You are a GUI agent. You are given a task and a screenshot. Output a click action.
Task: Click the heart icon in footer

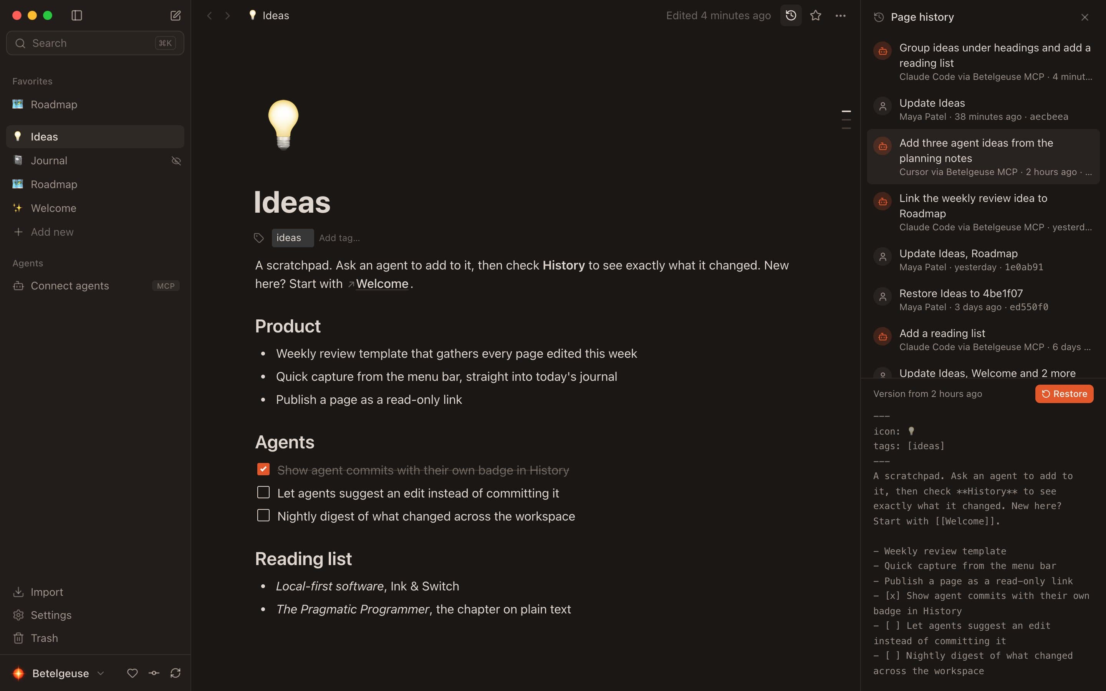132,673
